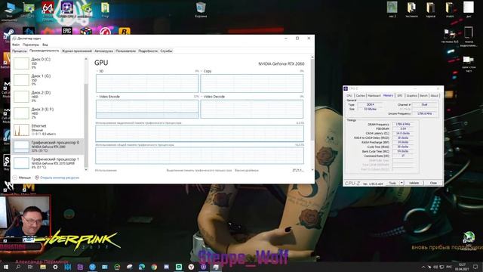Click the tray volume speaker icon

tap(435, 267)
